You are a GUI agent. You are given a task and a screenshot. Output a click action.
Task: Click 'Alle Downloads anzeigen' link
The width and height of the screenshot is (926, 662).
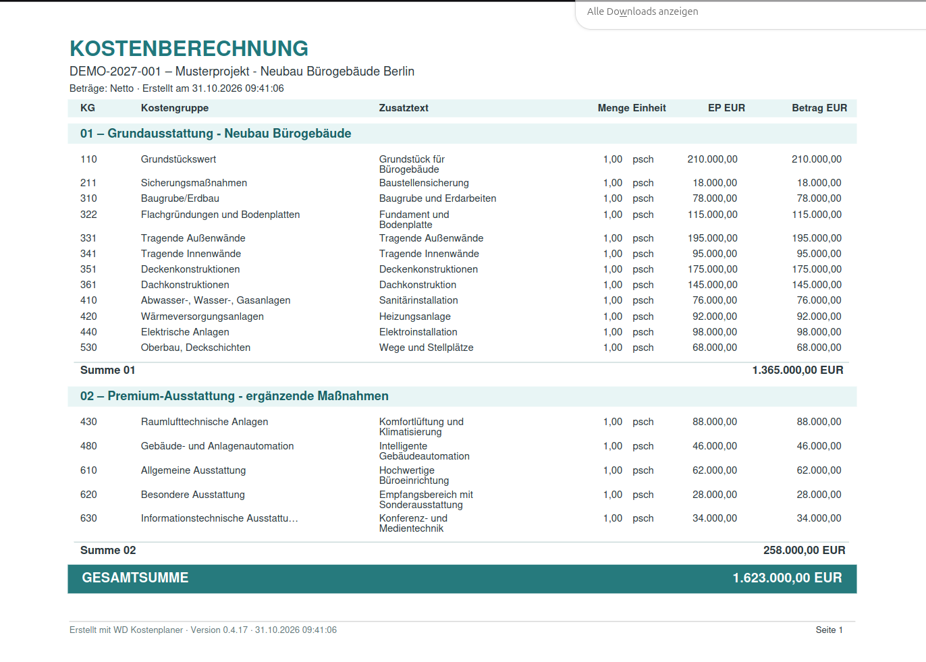643,11
